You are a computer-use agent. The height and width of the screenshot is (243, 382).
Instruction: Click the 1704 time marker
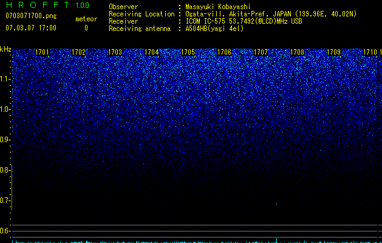[152, 52]
